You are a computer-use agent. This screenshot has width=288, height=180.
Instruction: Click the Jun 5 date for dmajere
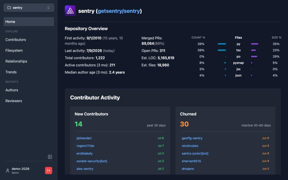266,169
